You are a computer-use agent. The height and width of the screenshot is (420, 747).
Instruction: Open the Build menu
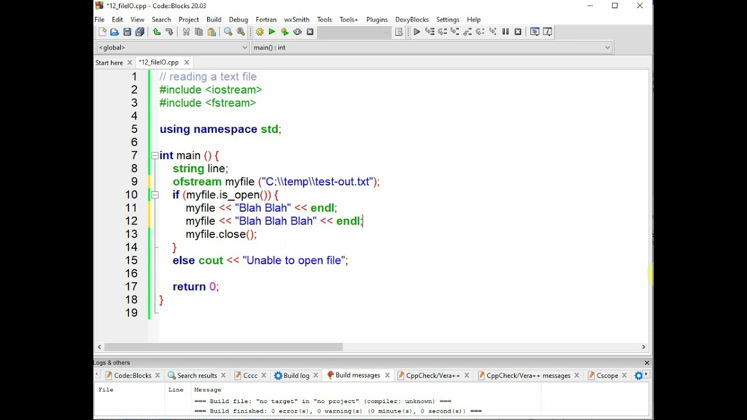tap(214, 19)
